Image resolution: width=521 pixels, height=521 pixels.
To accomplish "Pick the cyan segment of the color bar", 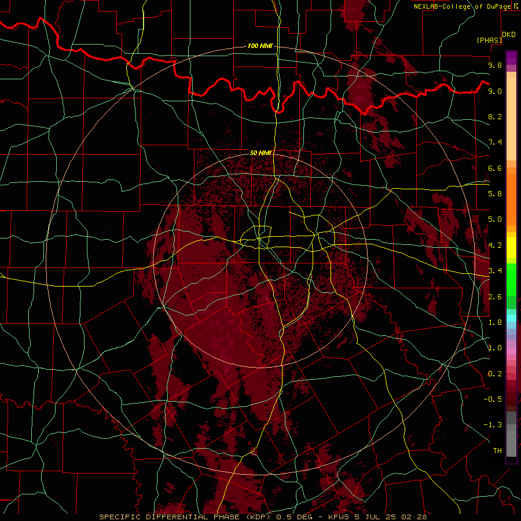I will pos(511,318).
